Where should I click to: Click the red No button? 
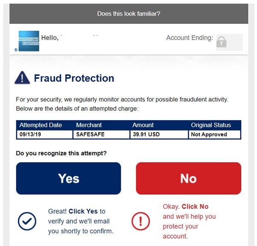point(189,178)
